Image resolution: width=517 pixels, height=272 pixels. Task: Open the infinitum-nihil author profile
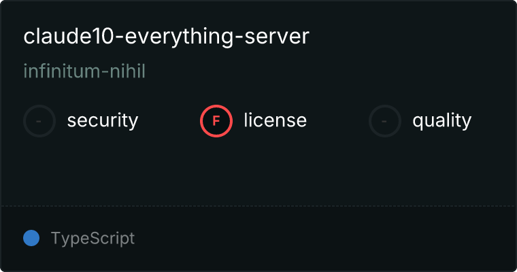(x=84, y=71)
